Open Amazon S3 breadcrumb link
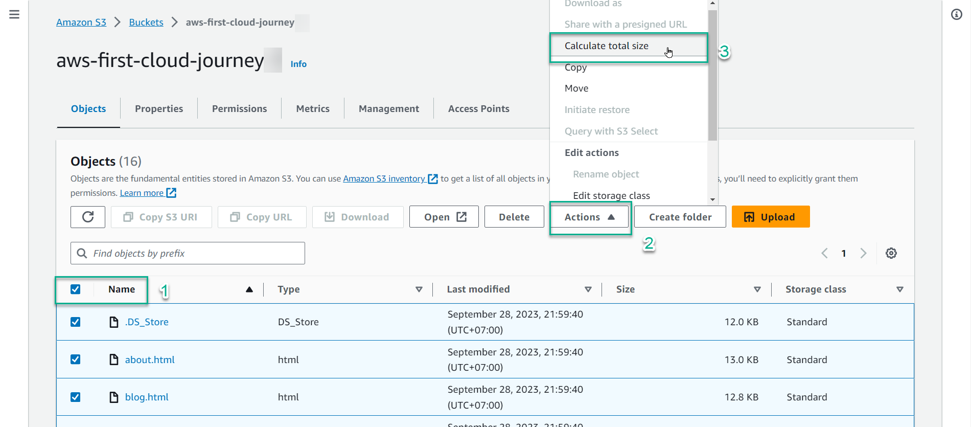 (81, 23)
